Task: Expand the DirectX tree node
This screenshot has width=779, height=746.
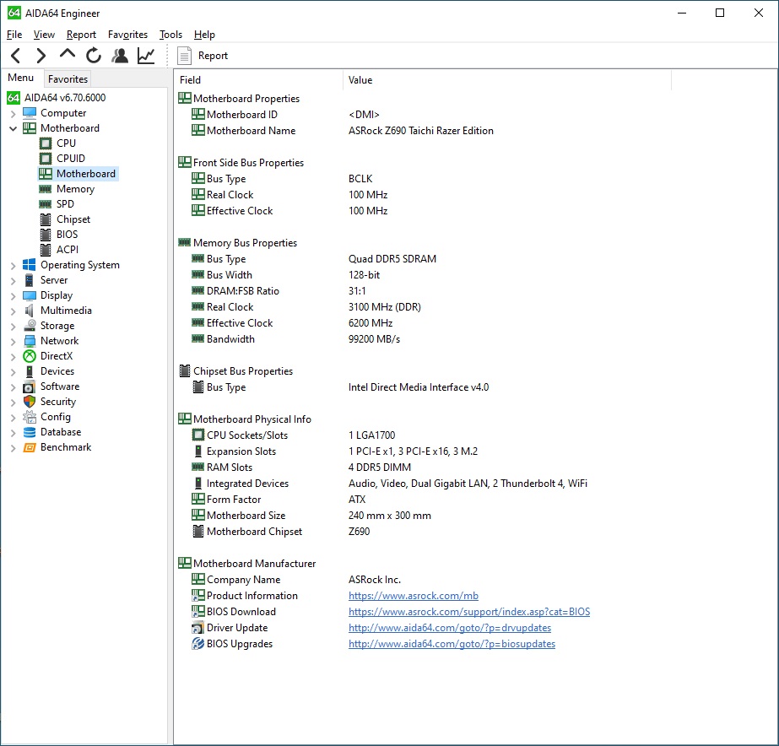Action: pyautogui.click(x=14, y=357)
